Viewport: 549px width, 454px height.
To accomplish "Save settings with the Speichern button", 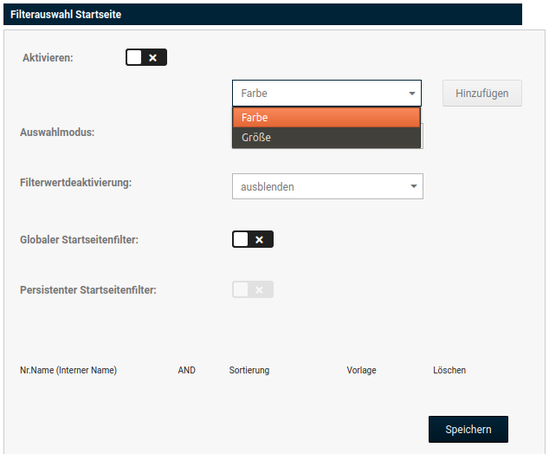I will click(468, 429).
